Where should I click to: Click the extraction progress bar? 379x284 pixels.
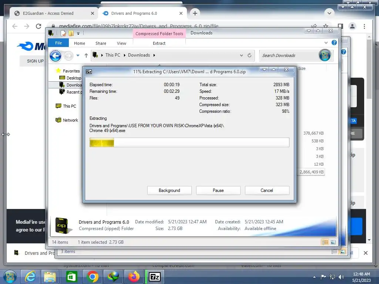pos(189,142)
